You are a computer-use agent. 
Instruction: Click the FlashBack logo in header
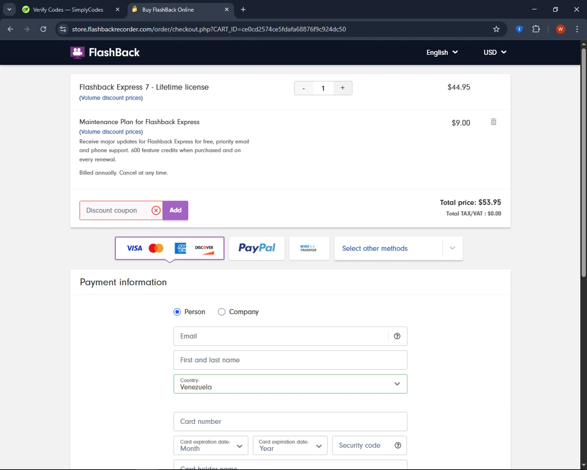(x=105, y=52)
